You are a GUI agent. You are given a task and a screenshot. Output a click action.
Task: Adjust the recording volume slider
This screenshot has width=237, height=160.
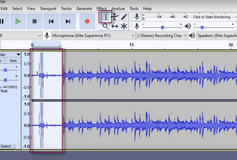coord(163,27)
